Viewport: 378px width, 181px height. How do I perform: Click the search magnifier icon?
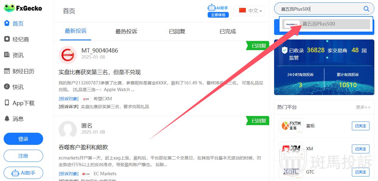tap(366, 9)
